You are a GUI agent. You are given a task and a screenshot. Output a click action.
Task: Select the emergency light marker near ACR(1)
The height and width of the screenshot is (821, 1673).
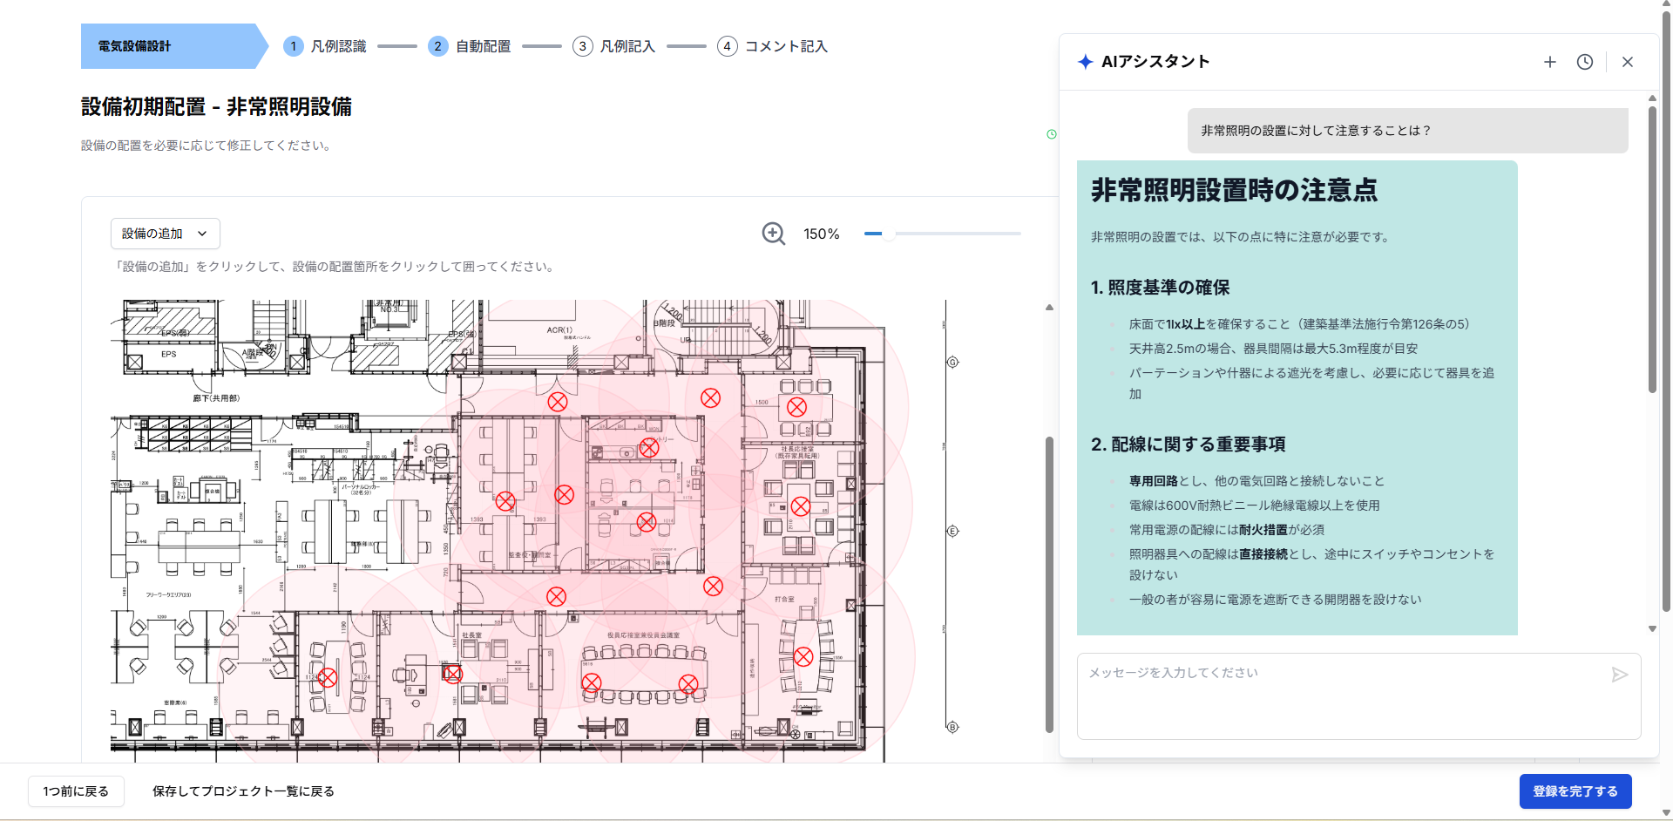click(x=558, y=402)
